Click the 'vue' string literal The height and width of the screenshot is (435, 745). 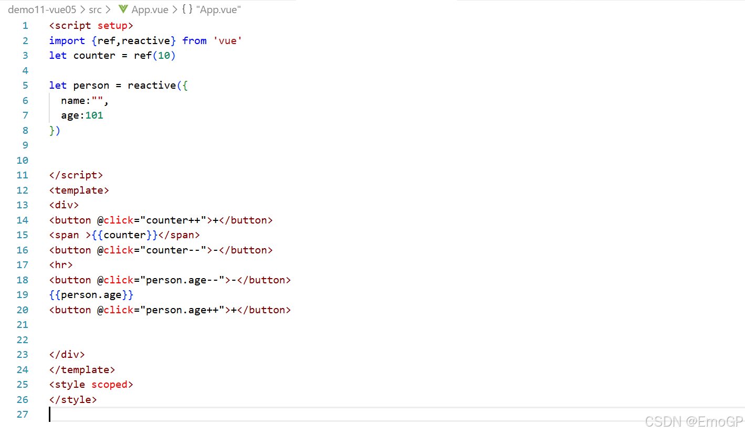[227, 41]
